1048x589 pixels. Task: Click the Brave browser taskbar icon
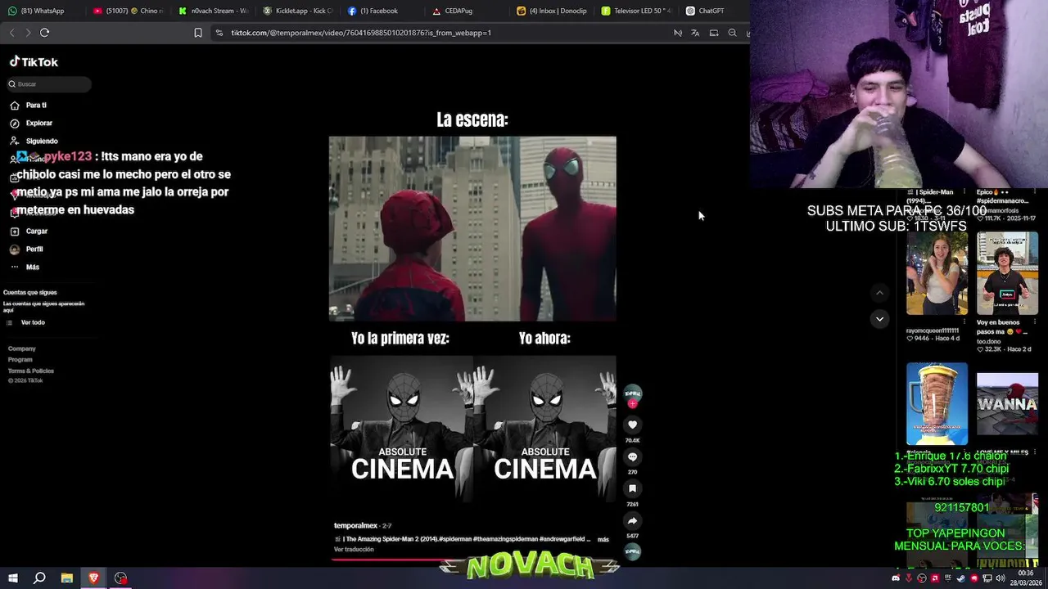tap(93, 578)
